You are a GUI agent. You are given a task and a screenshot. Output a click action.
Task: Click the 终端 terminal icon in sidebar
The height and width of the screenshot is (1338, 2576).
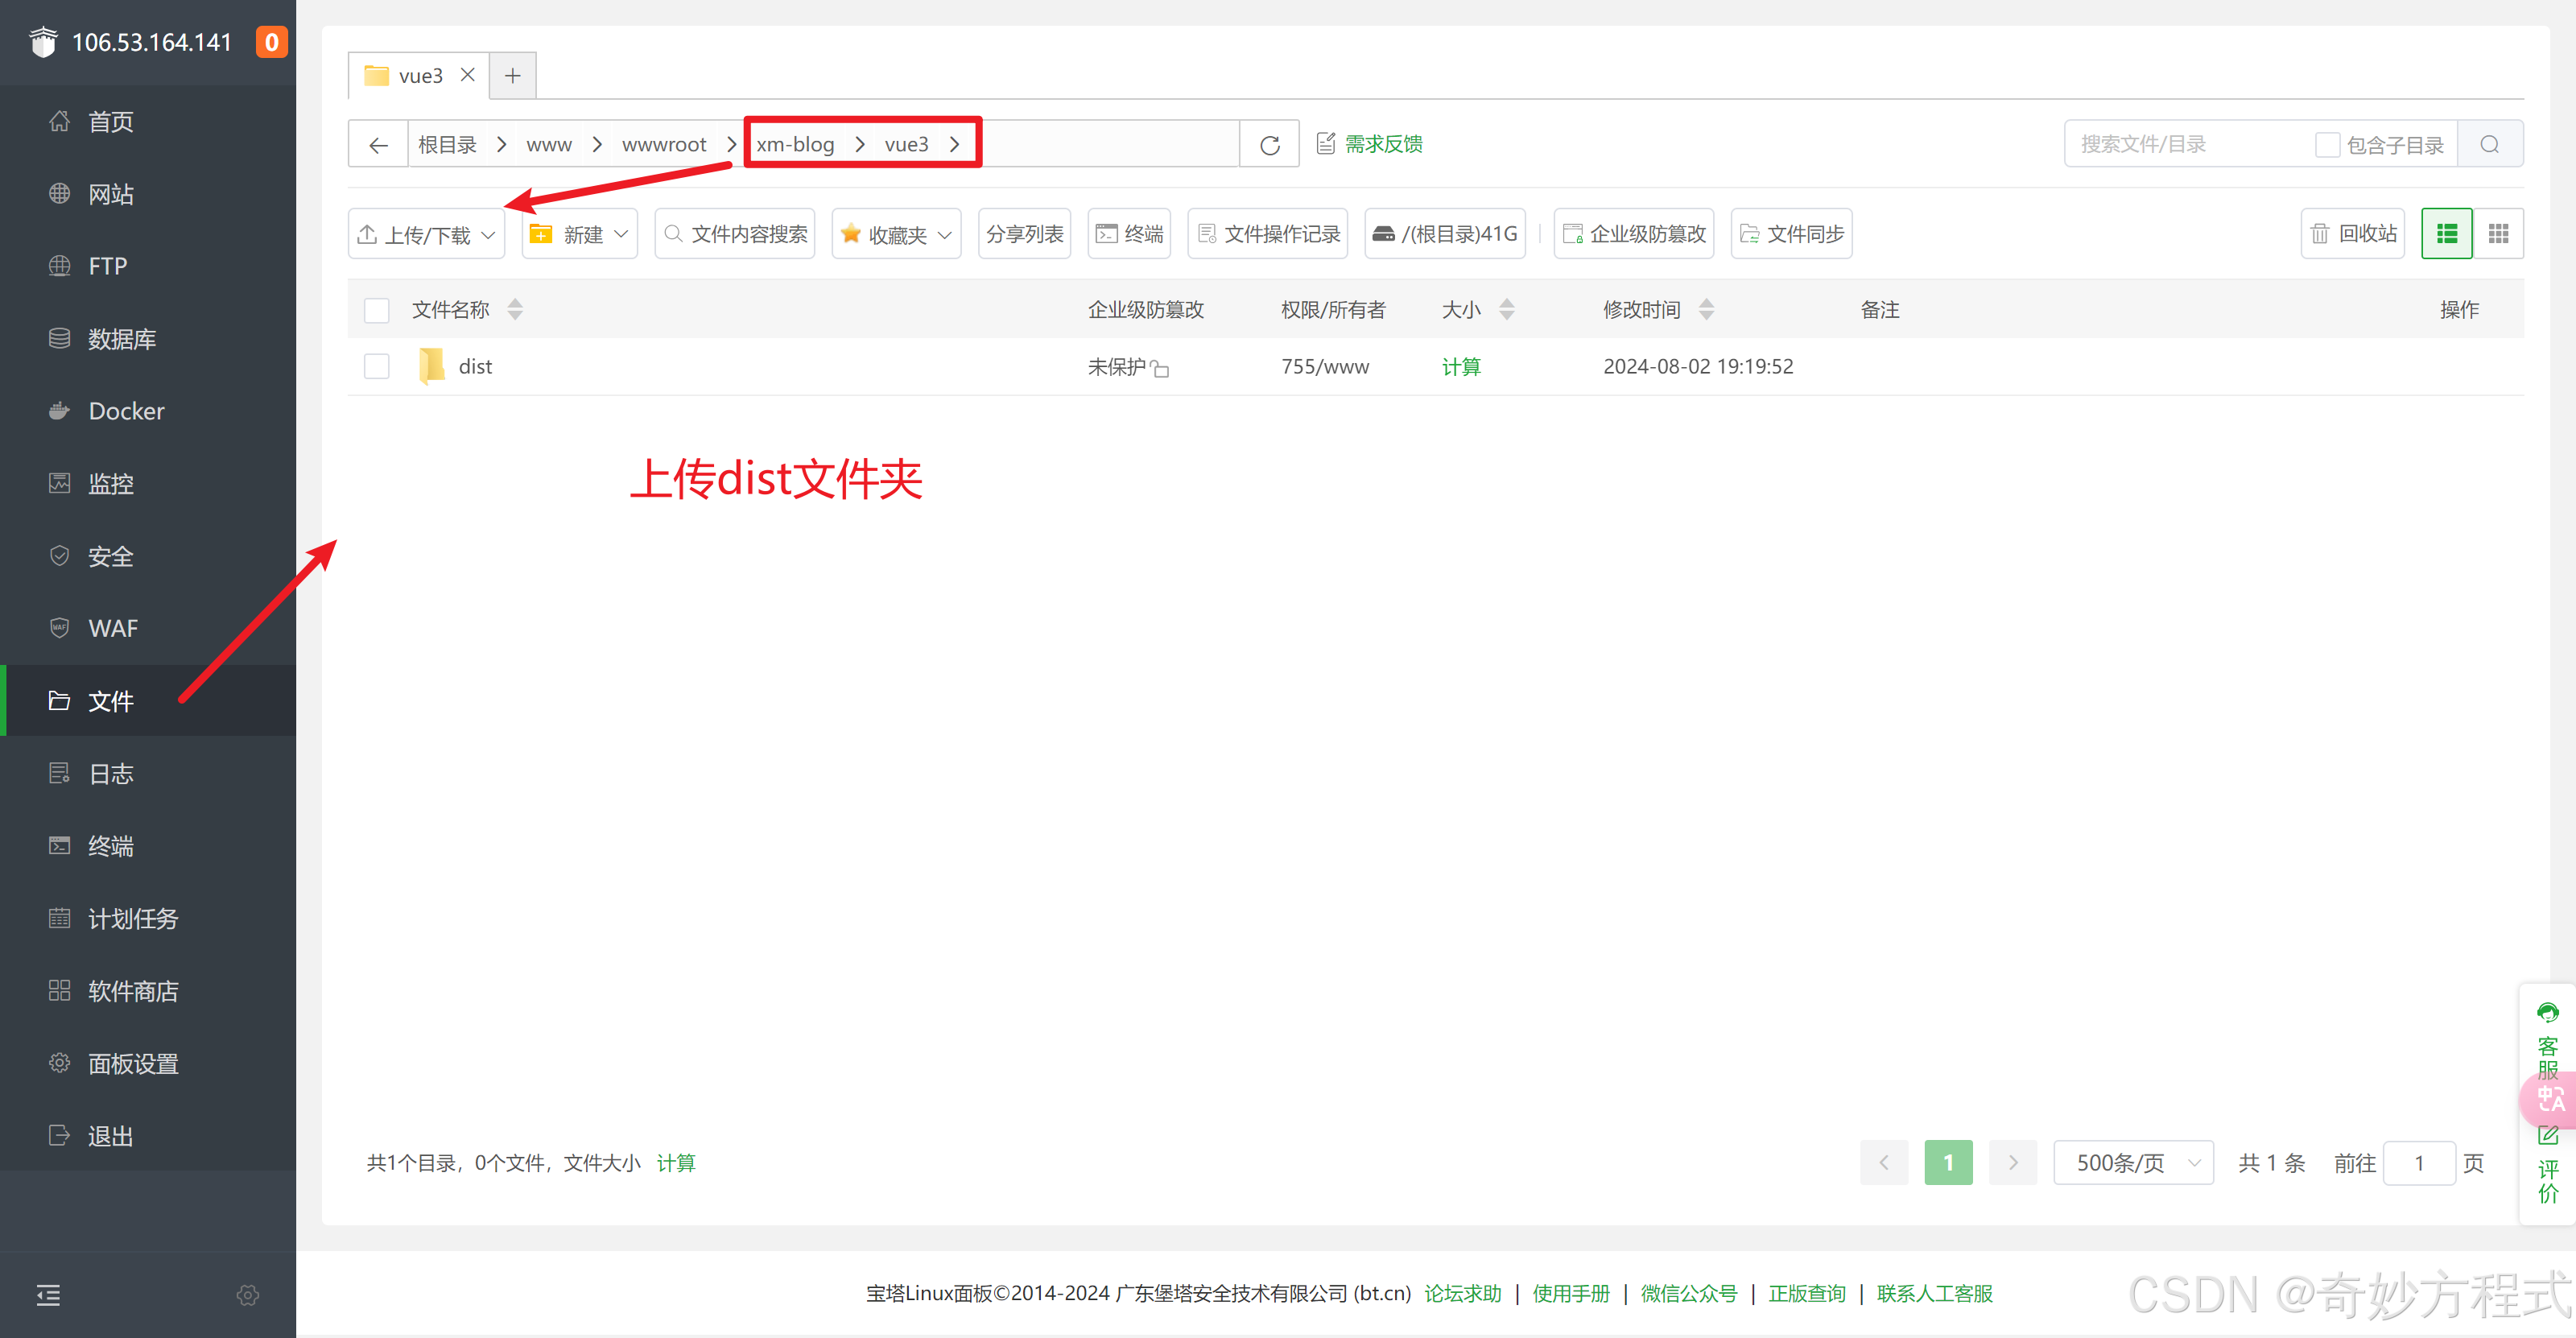(60, 846)
